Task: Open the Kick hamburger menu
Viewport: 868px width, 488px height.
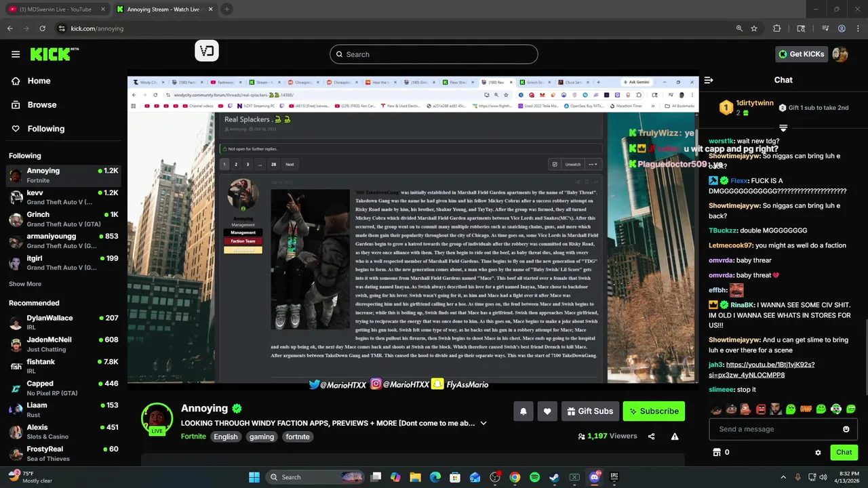Action: (x=16, y=54)
